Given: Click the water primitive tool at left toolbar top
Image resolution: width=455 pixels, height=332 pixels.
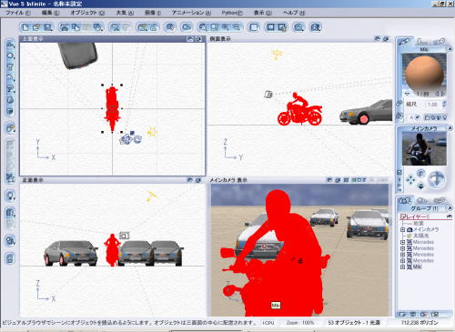Looking at the screenshot, I should pos(10,45).
